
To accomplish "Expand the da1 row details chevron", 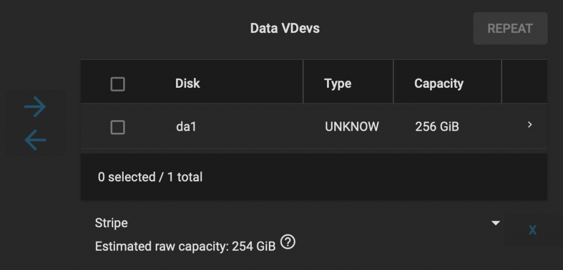I will click(x=529, y=125).
